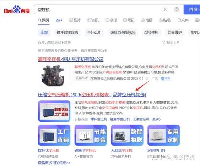
Task: Open the 文库 tab
Action: click(183, 20)
